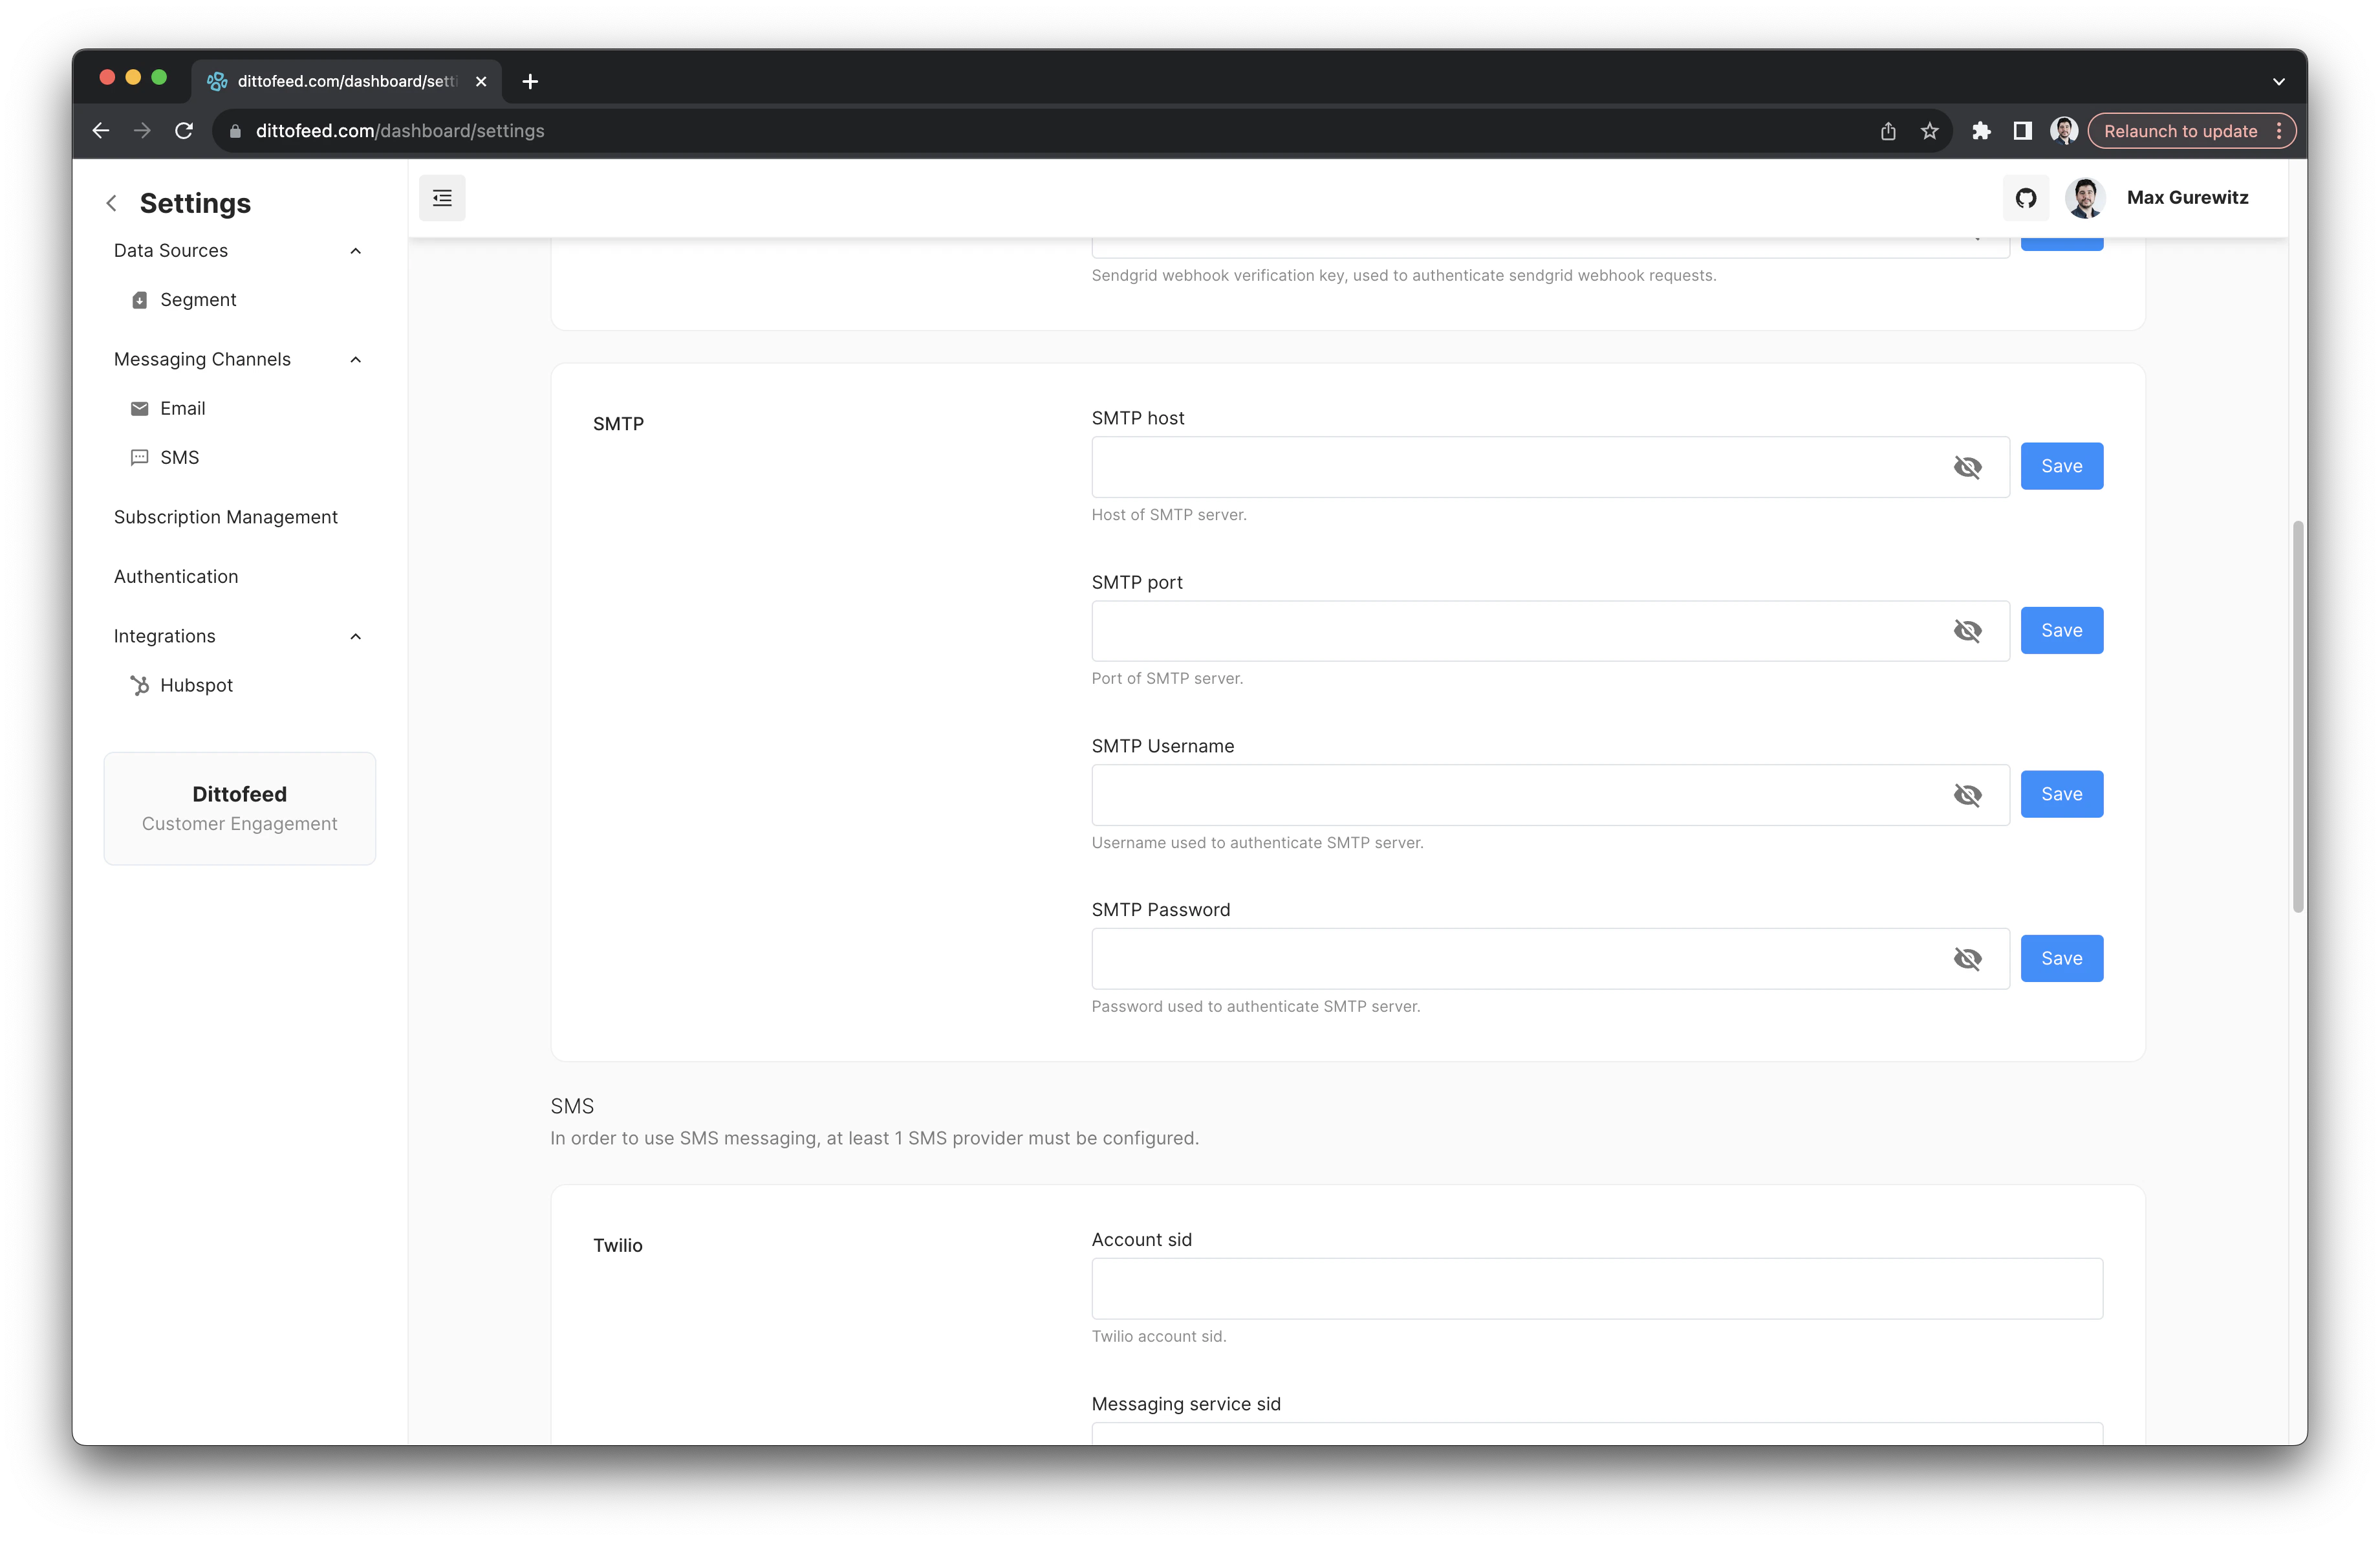Go to Email channel settings
The height and width of the screenshot is (1541, 2380).
(x=182, y=408)
